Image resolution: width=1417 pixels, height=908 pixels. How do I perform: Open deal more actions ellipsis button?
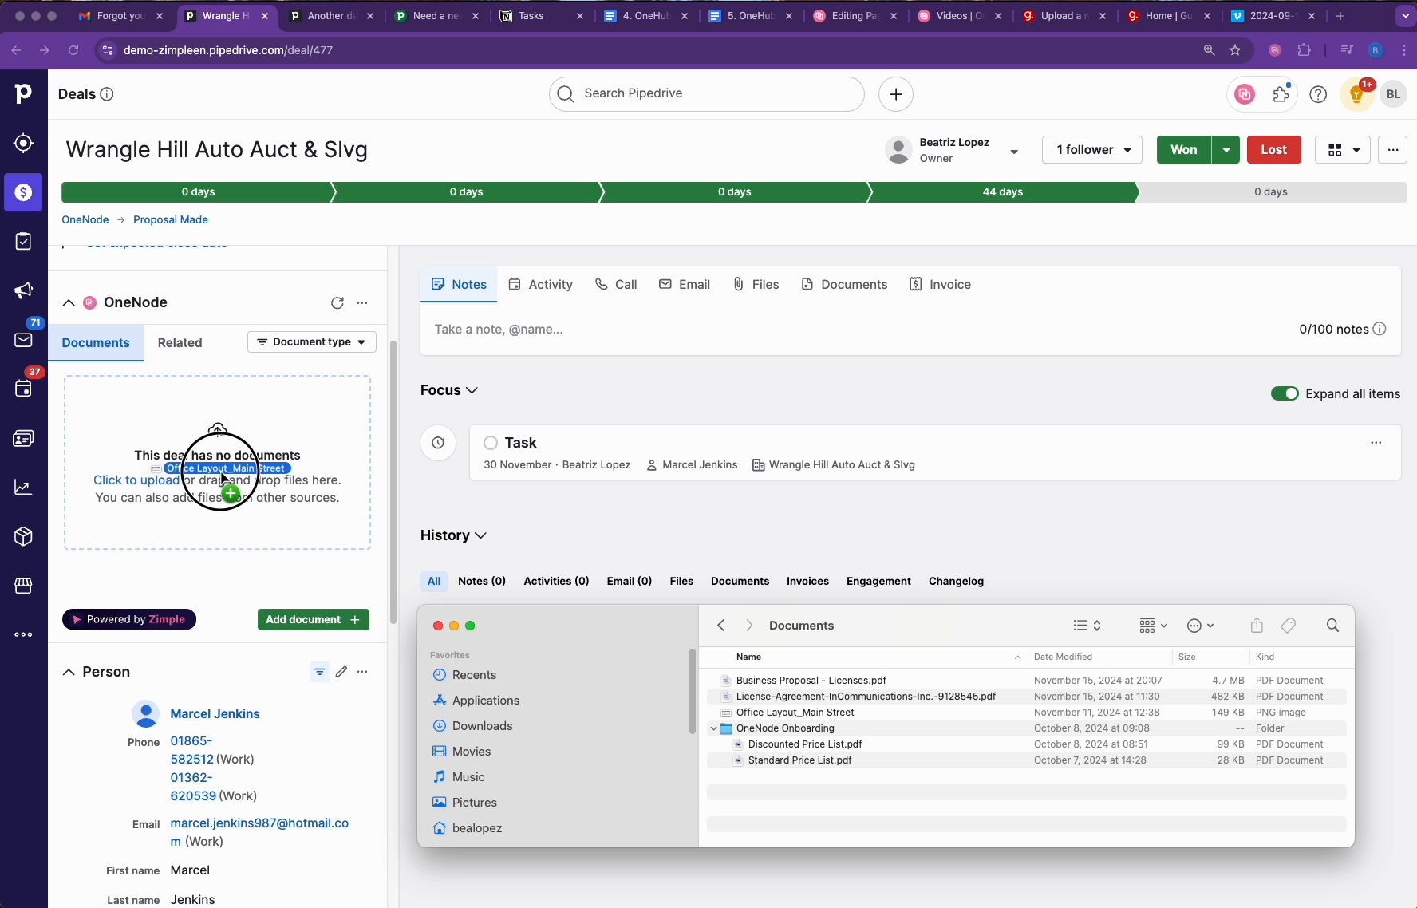pyautogui.click(x=1393, y=150)
